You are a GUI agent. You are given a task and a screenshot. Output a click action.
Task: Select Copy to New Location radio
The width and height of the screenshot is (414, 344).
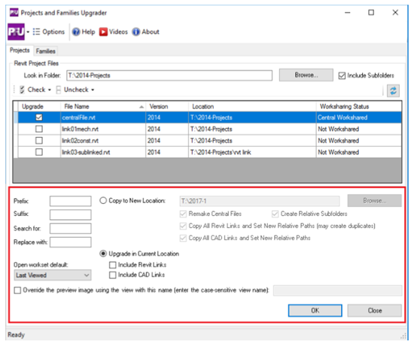tap(103, 201)
